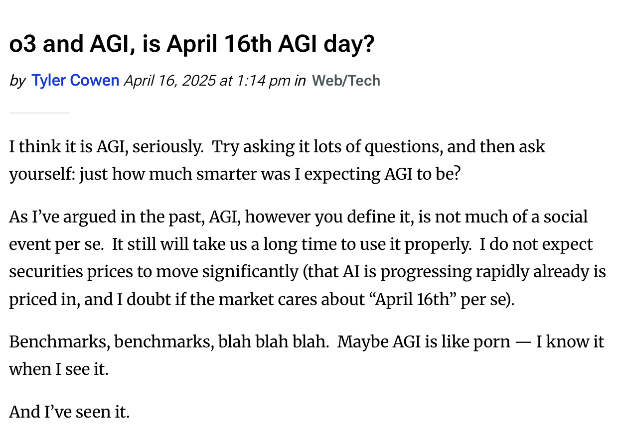
Task: Open the Web/Tech category link
Action: [x=346, y=80]
